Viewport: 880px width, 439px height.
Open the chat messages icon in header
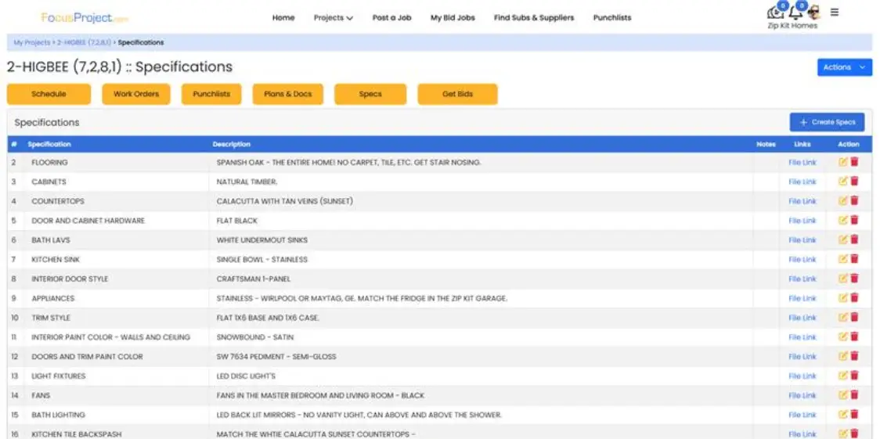(x=776, y=13)
